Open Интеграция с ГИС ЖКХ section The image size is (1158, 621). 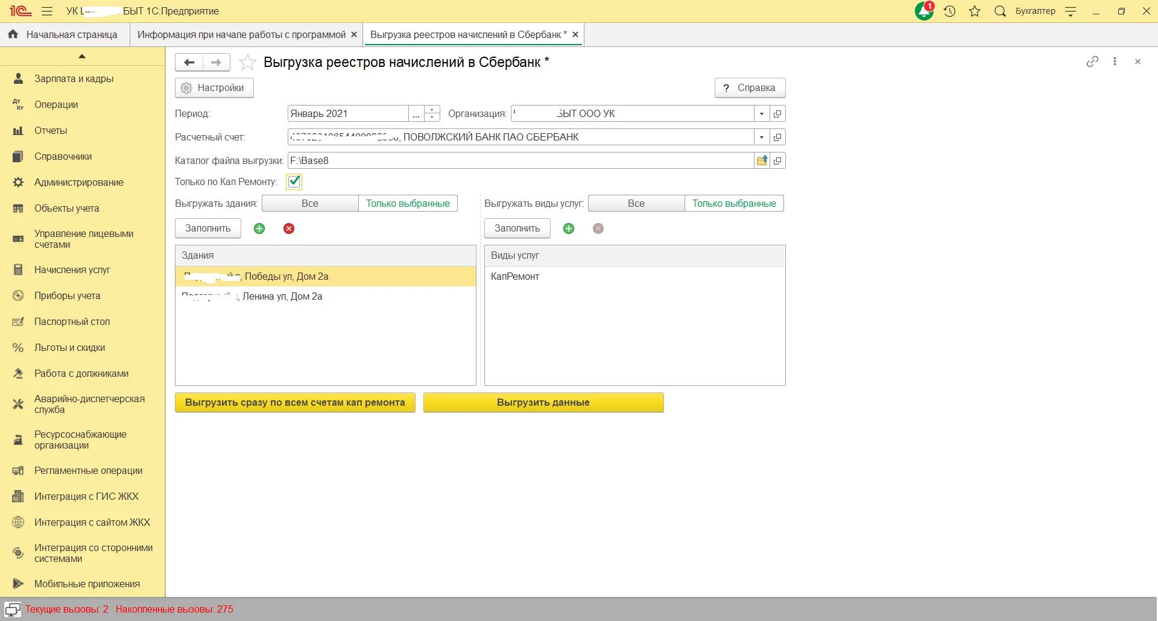(86, 496)
